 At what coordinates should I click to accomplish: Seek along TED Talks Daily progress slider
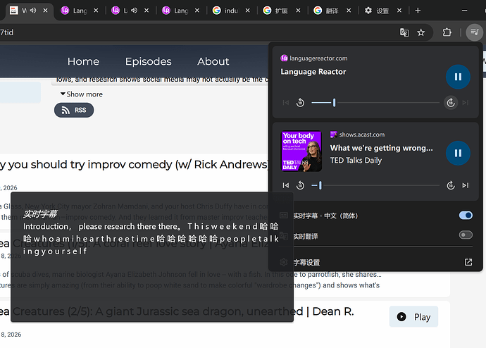point(375,185)
